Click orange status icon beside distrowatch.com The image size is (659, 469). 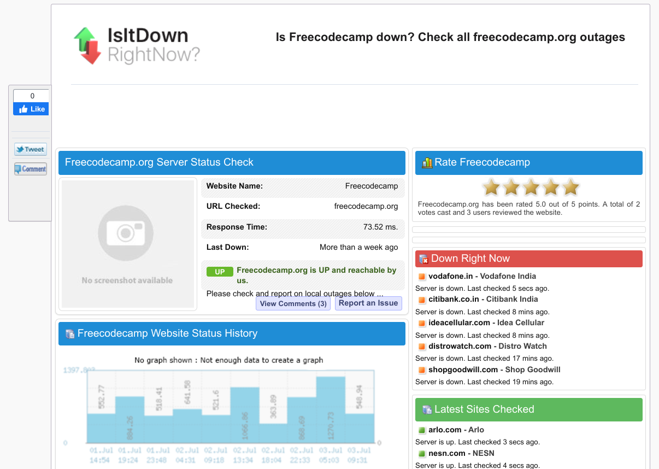[x=422, y=347]
